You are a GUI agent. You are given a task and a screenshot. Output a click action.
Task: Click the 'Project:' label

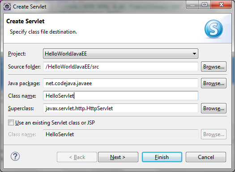(17, 54)
